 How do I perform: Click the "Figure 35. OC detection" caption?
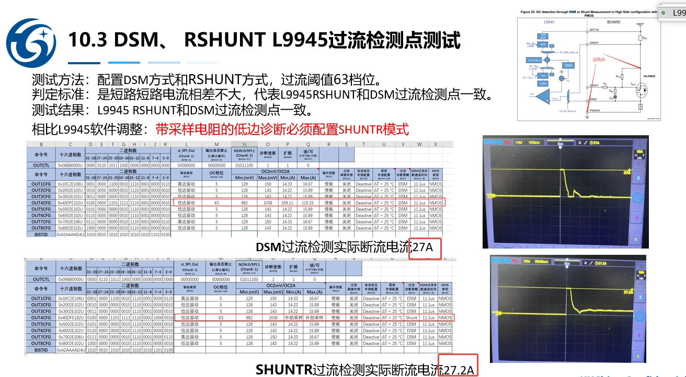pos(589,13)
